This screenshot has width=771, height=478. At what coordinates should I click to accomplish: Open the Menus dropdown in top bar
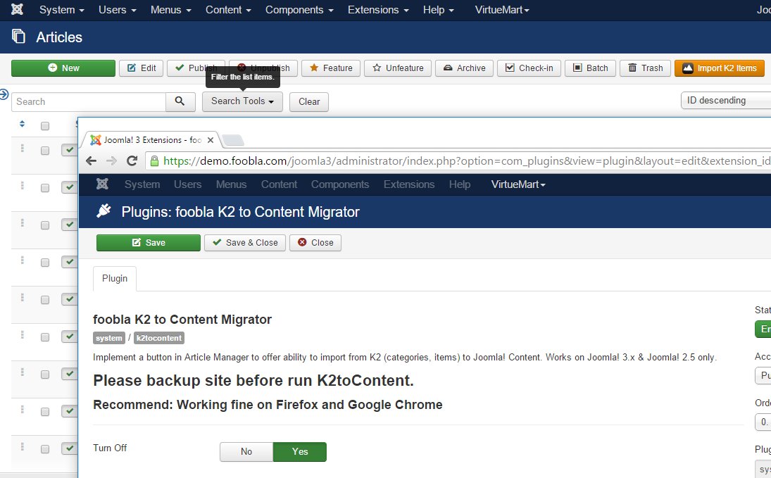(x=170, y=10)
